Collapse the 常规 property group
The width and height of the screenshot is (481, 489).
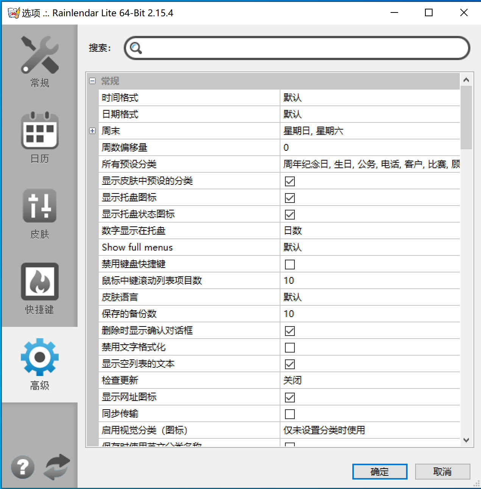tap(92, 81)
